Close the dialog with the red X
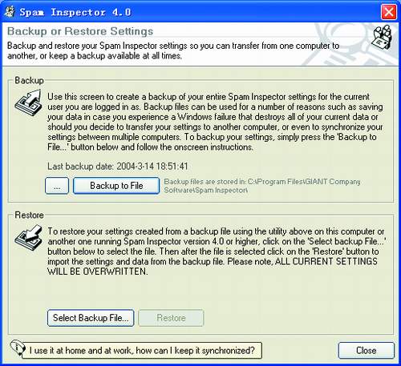This screenshot has width=401, height=366. (x=389, y=12)
